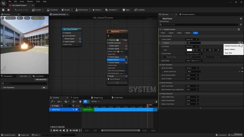Click the Parameters panel search field
This screenshot has height=137, width=244.
(x=24, y=84)
